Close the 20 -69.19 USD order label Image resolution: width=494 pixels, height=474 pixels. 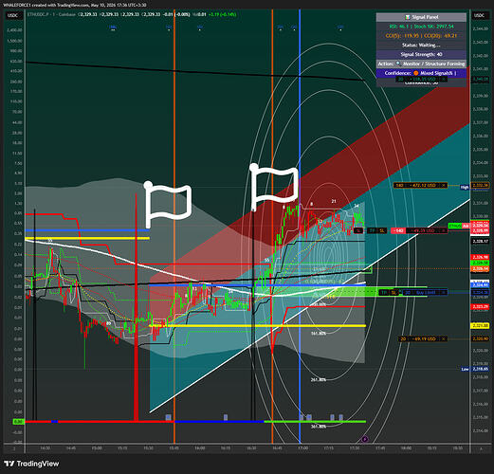[444, 338]
